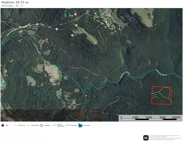
Task: Click the disclaimer text beside the id. logo
Action: click(165, 138)
